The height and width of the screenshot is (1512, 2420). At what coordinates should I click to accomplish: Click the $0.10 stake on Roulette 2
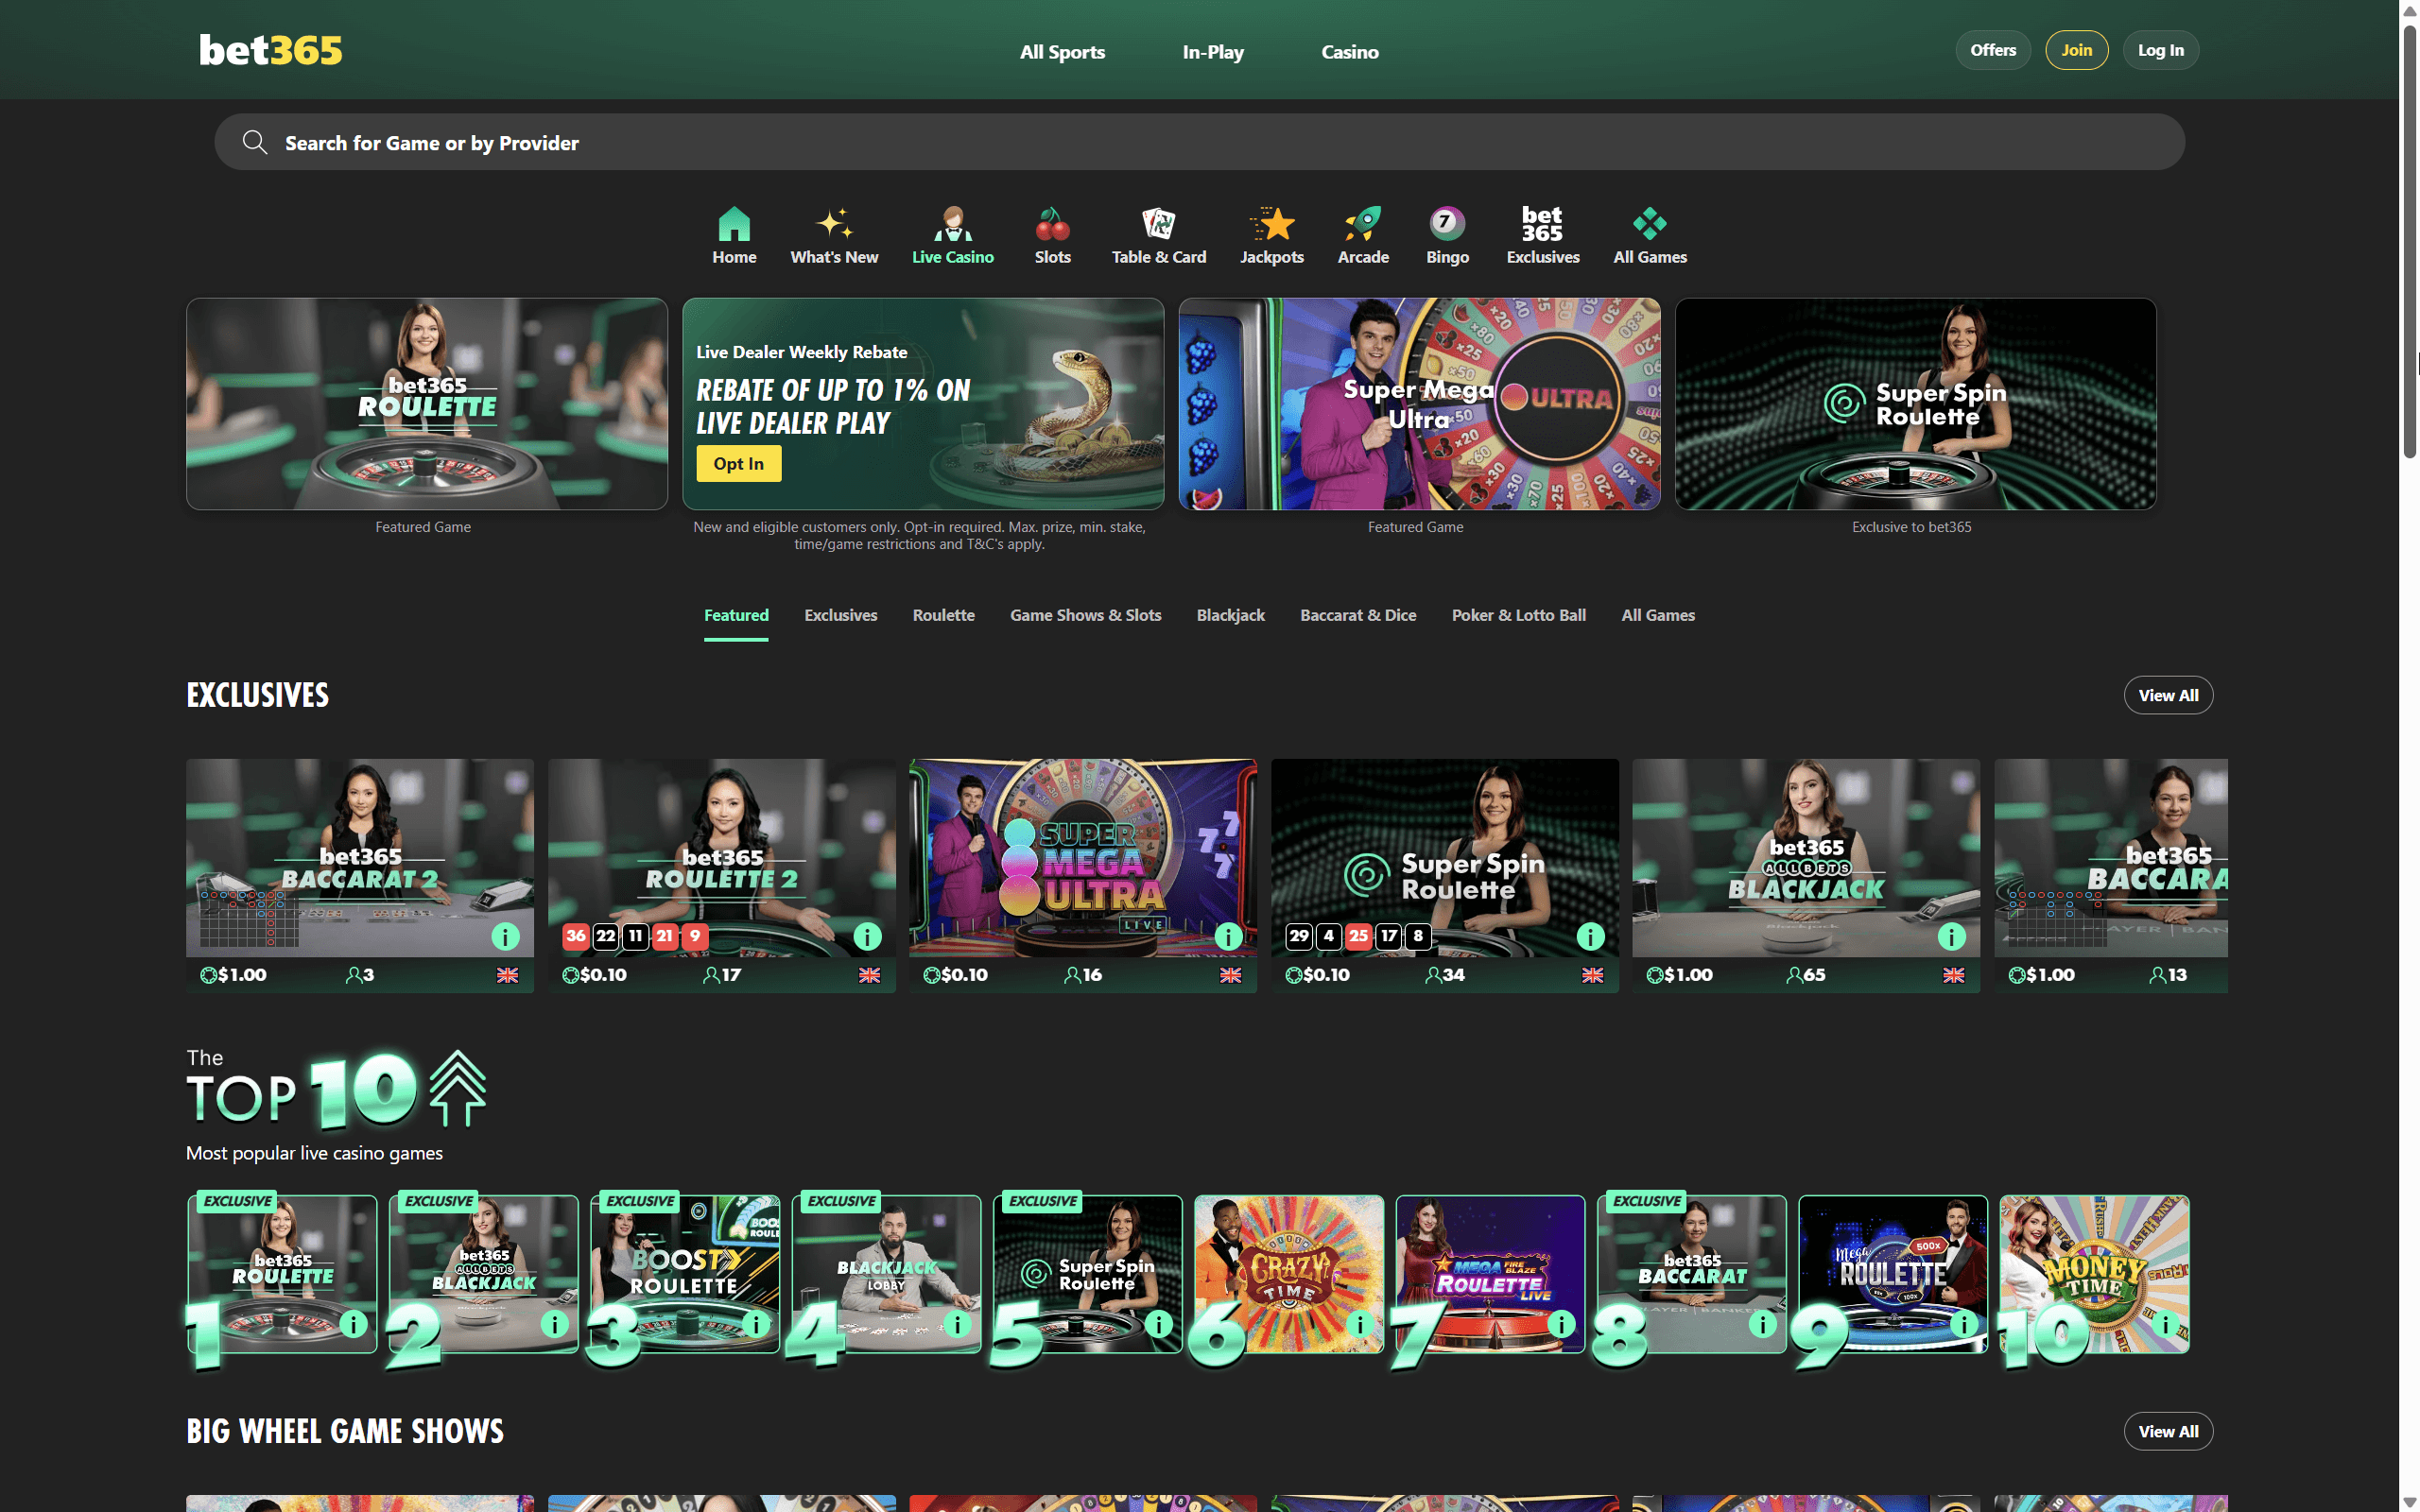(594, 975)
